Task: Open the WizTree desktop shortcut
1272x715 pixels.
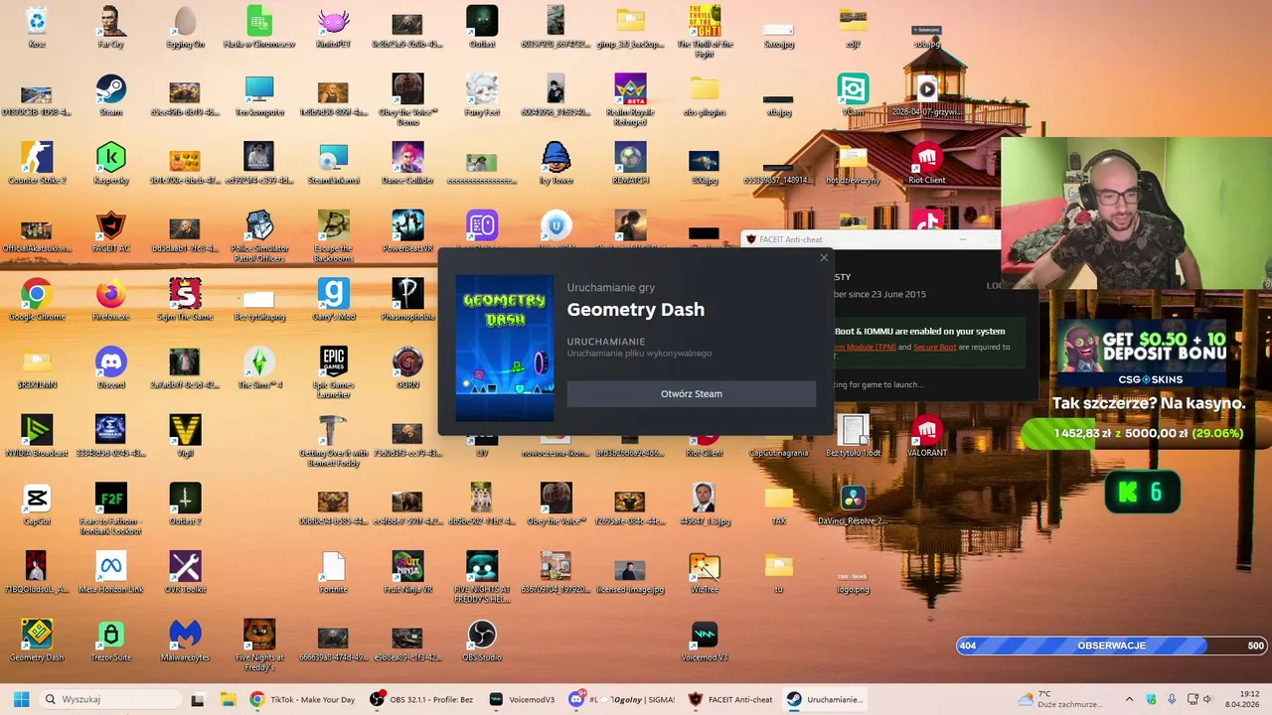Action: pyautogui.click(x=704, y=573)
